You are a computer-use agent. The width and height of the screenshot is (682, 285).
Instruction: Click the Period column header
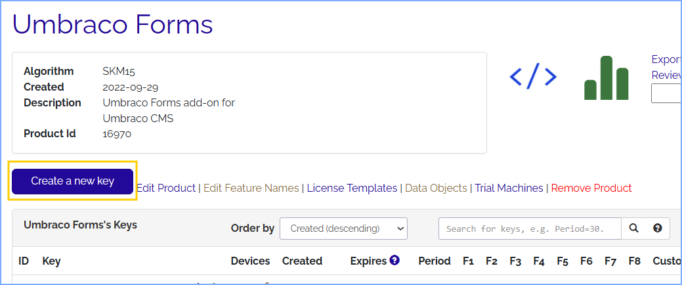pyautogui.click(x=434, y=261)
